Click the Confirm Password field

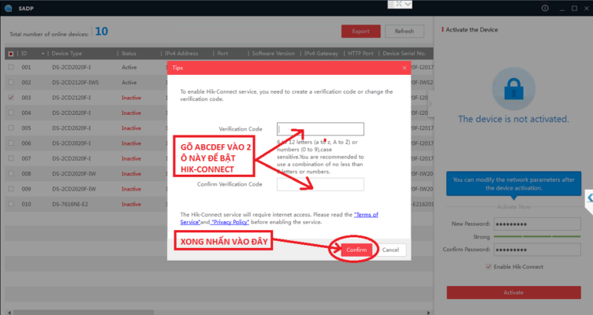[x=537, y=250]
